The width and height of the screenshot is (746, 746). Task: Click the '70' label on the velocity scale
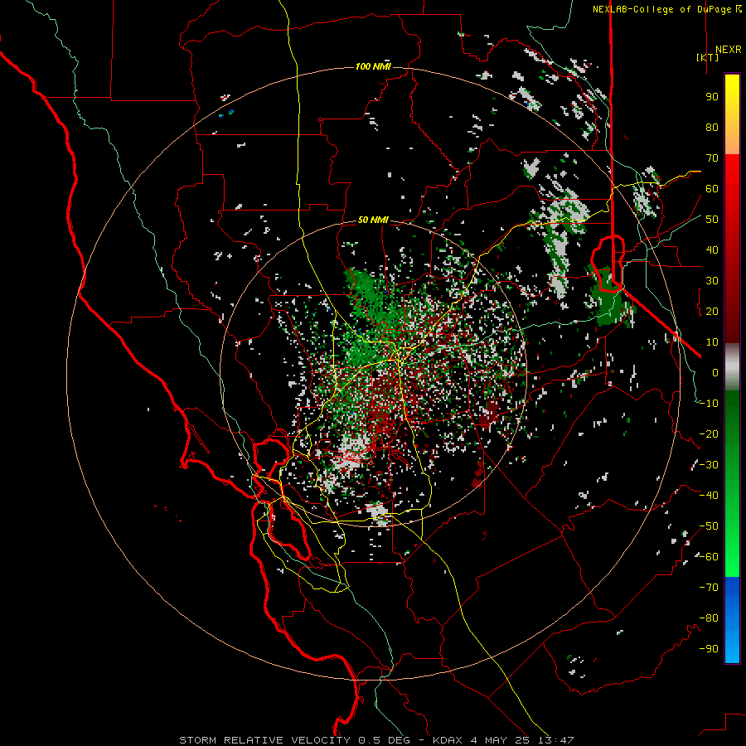click(712, 158)
